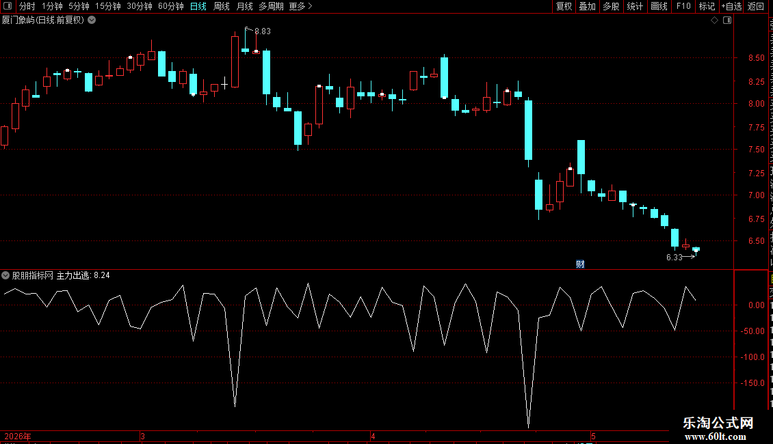Click the -100.0 indicator axis label

tap(752, 357)
